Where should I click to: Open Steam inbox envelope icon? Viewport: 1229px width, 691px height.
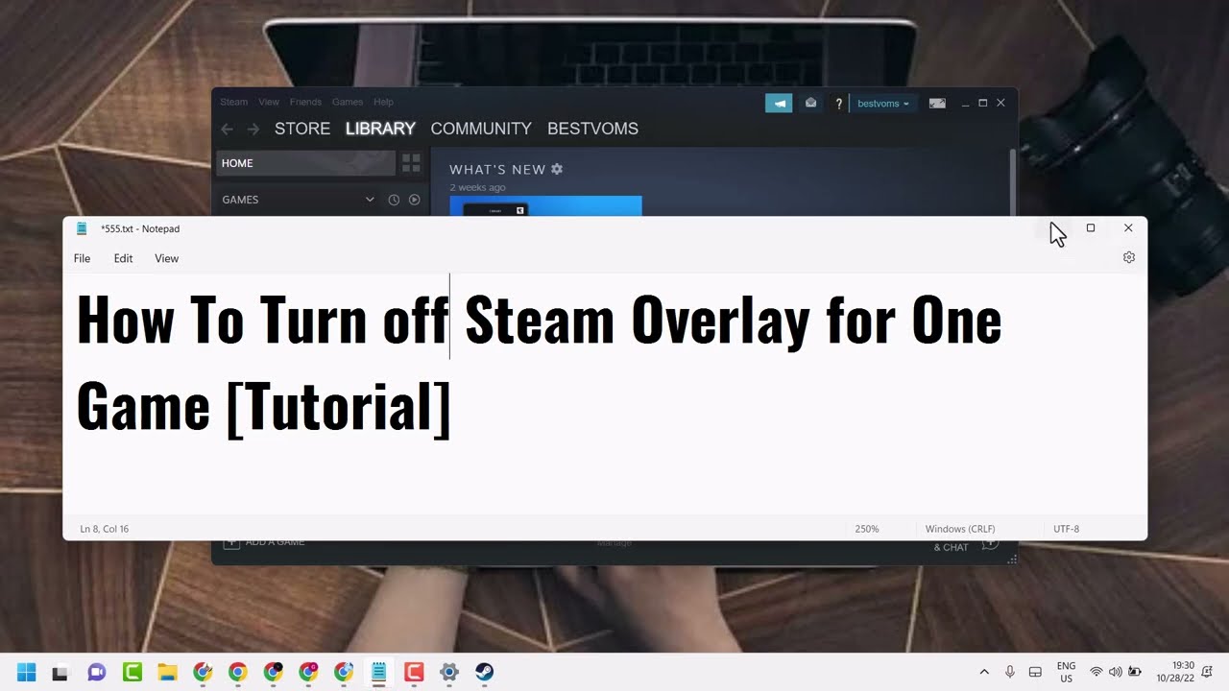pyautogui.click(x=810, y=103)
